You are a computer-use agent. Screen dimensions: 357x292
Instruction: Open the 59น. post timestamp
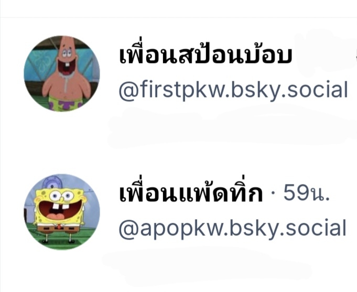(307, 193)
